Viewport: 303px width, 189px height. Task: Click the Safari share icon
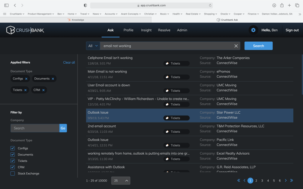[282, 5]
